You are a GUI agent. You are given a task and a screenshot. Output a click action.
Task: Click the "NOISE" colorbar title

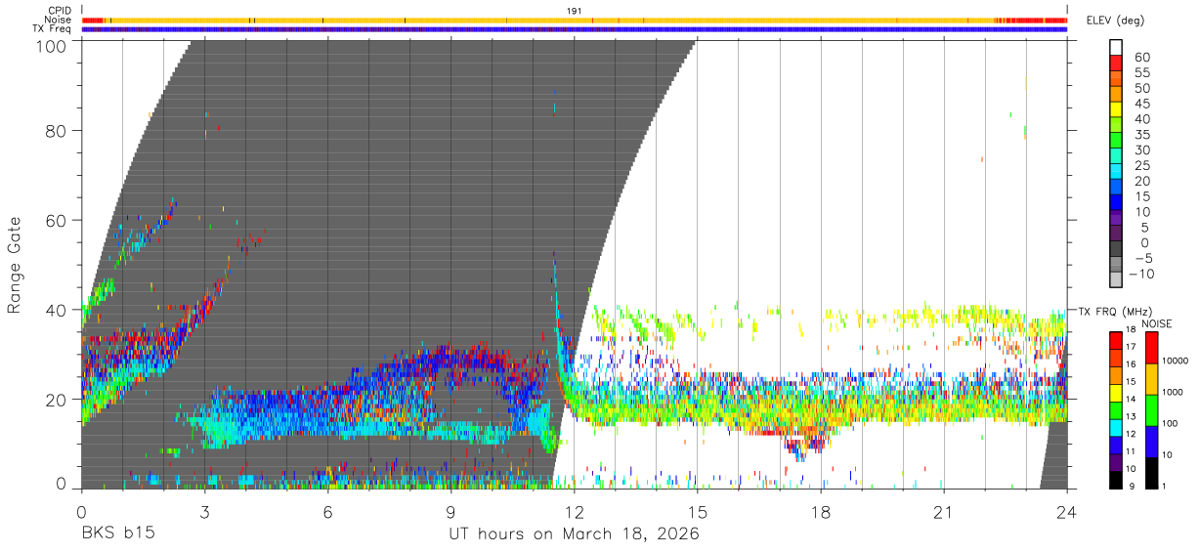tap(1158, 323)
